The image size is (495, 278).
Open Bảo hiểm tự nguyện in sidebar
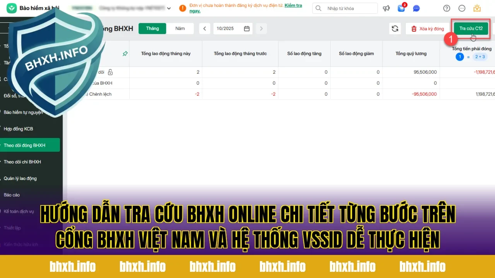(x=23, y=112)
